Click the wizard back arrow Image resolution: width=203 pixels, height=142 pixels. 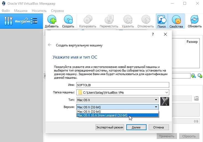tap(50, 45)
